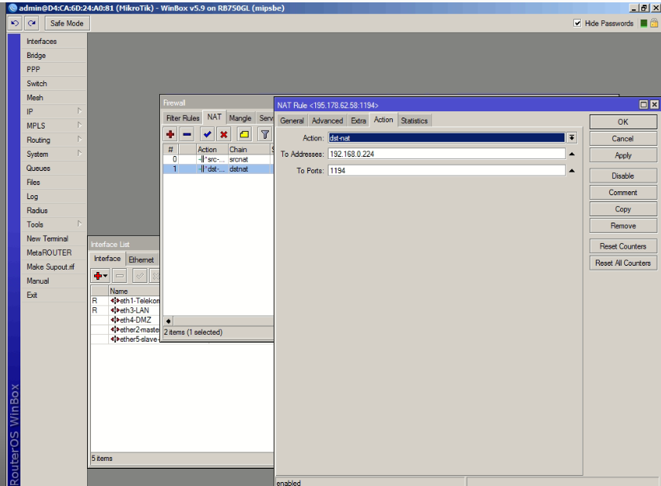Viewport: 661px width, 486px height.
Task: Toggle Safe Mode button
Action: (x=67, y=24)
